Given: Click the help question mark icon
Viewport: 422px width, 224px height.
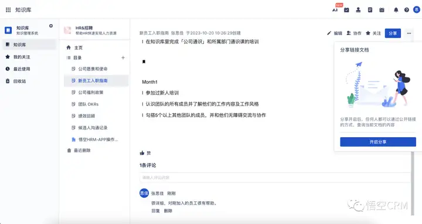Looking at the screenshot, I should pos(406,10).
